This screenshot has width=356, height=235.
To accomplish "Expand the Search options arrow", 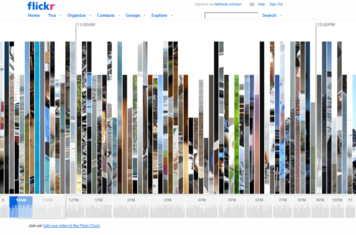I will 281,16.
